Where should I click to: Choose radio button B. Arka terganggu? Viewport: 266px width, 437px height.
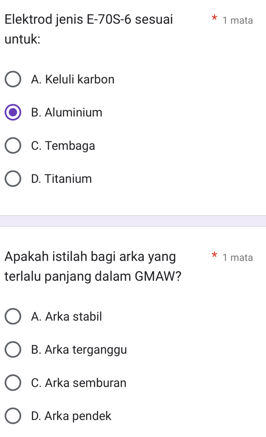click(13, 350)
